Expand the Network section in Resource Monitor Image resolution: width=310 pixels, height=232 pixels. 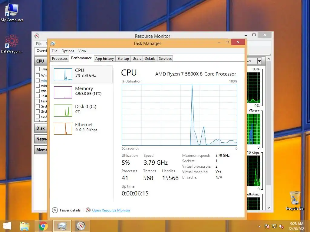point(41,139)
